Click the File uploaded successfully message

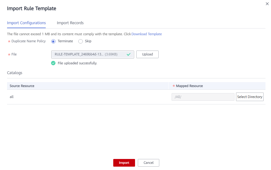coord(77,63)
